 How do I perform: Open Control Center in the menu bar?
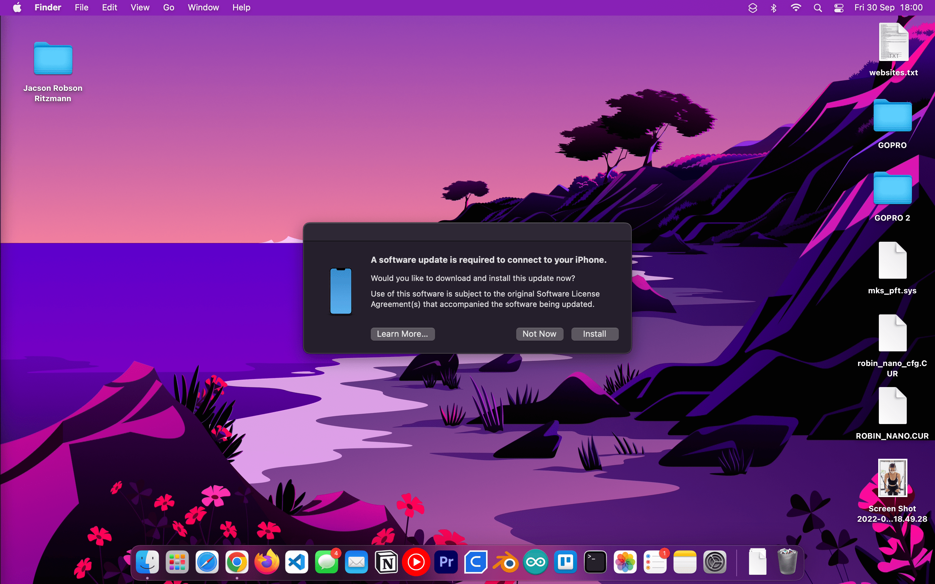[x=838, y=8]
